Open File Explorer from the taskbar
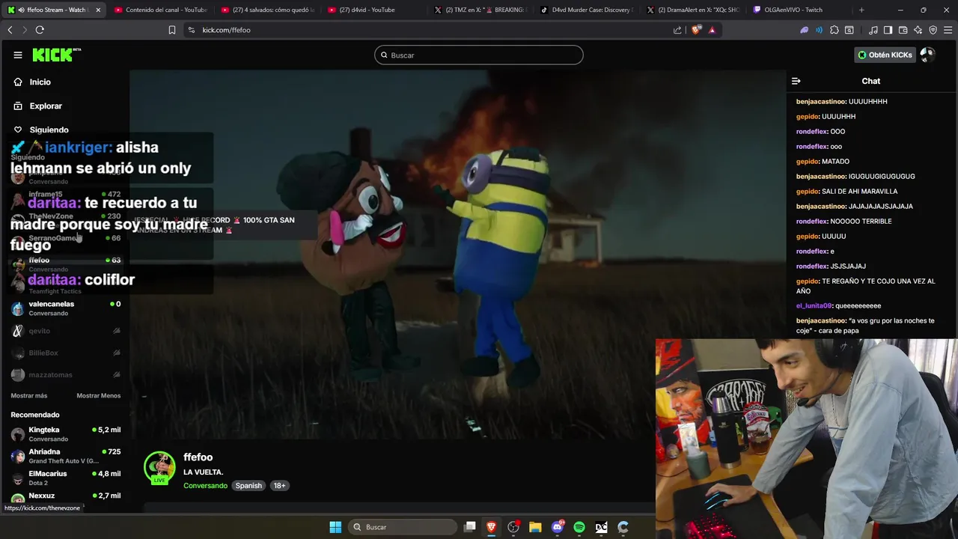The width and height of the screenshot is (958, 539). coord(535,527)
